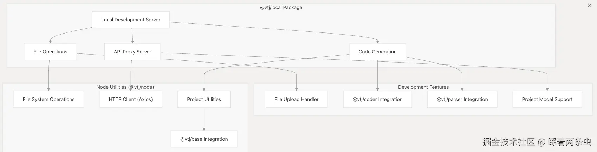This screenshot has width=597, height=152.
Task: Click the @vtj/coder Integration node
Action: [x=377, y=99]
